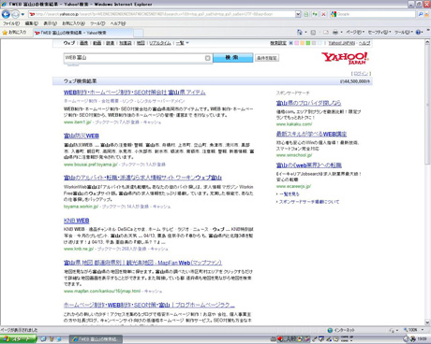
Task: Open the ファイル menu
Action: 11,23
